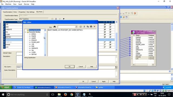This screenshot has width=173, height=97.
Task: Switch to the Transformation tab
Action: pyautogui.click(x=7, y=12)
